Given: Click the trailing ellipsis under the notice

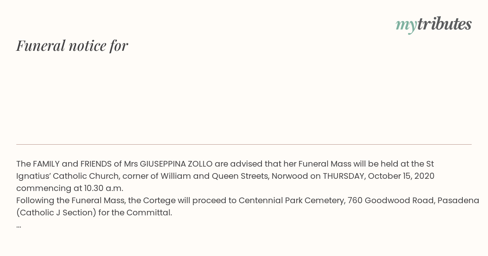Looking at the screenshot, I should point(19,226).
